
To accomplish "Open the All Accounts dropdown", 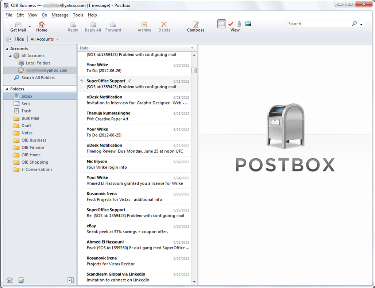I will pos(44,39).
